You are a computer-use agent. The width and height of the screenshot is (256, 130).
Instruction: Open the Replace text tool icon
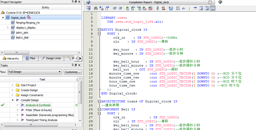101,8
